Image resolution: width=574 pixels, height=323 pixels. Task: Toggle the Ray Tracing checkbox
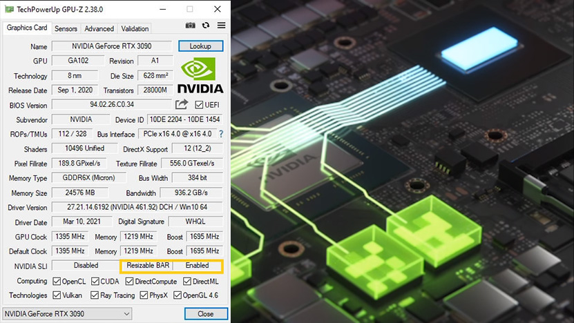coord(95,295)
